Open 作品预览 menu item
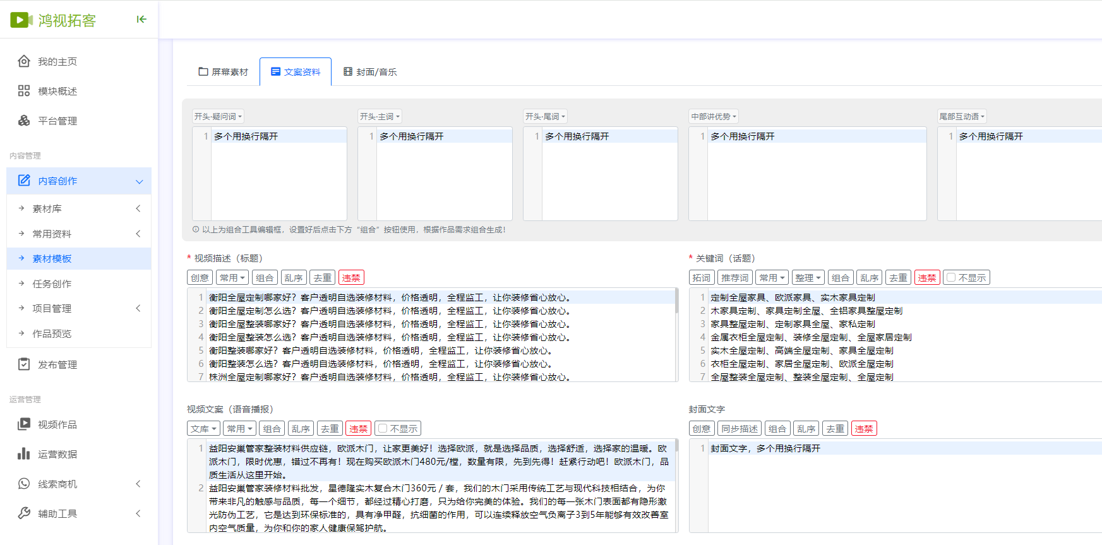This screenshot has height=545, width=1102. point(79,333)
